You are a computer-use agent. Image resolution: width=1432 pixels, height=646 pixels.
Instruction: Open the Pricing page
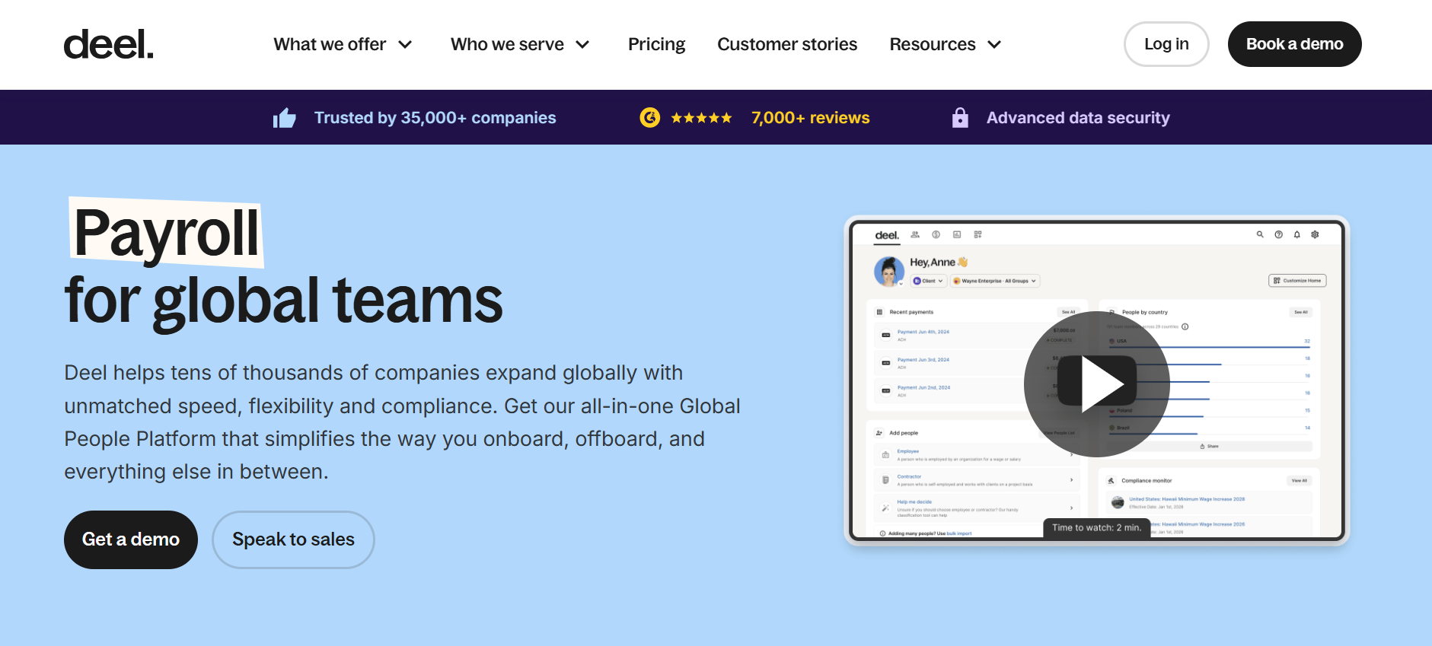pyautogui.click(x=656, y=44)
